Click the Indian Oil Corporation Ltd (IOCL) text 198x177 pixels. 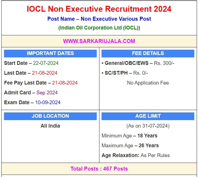(x=99, y=28)
